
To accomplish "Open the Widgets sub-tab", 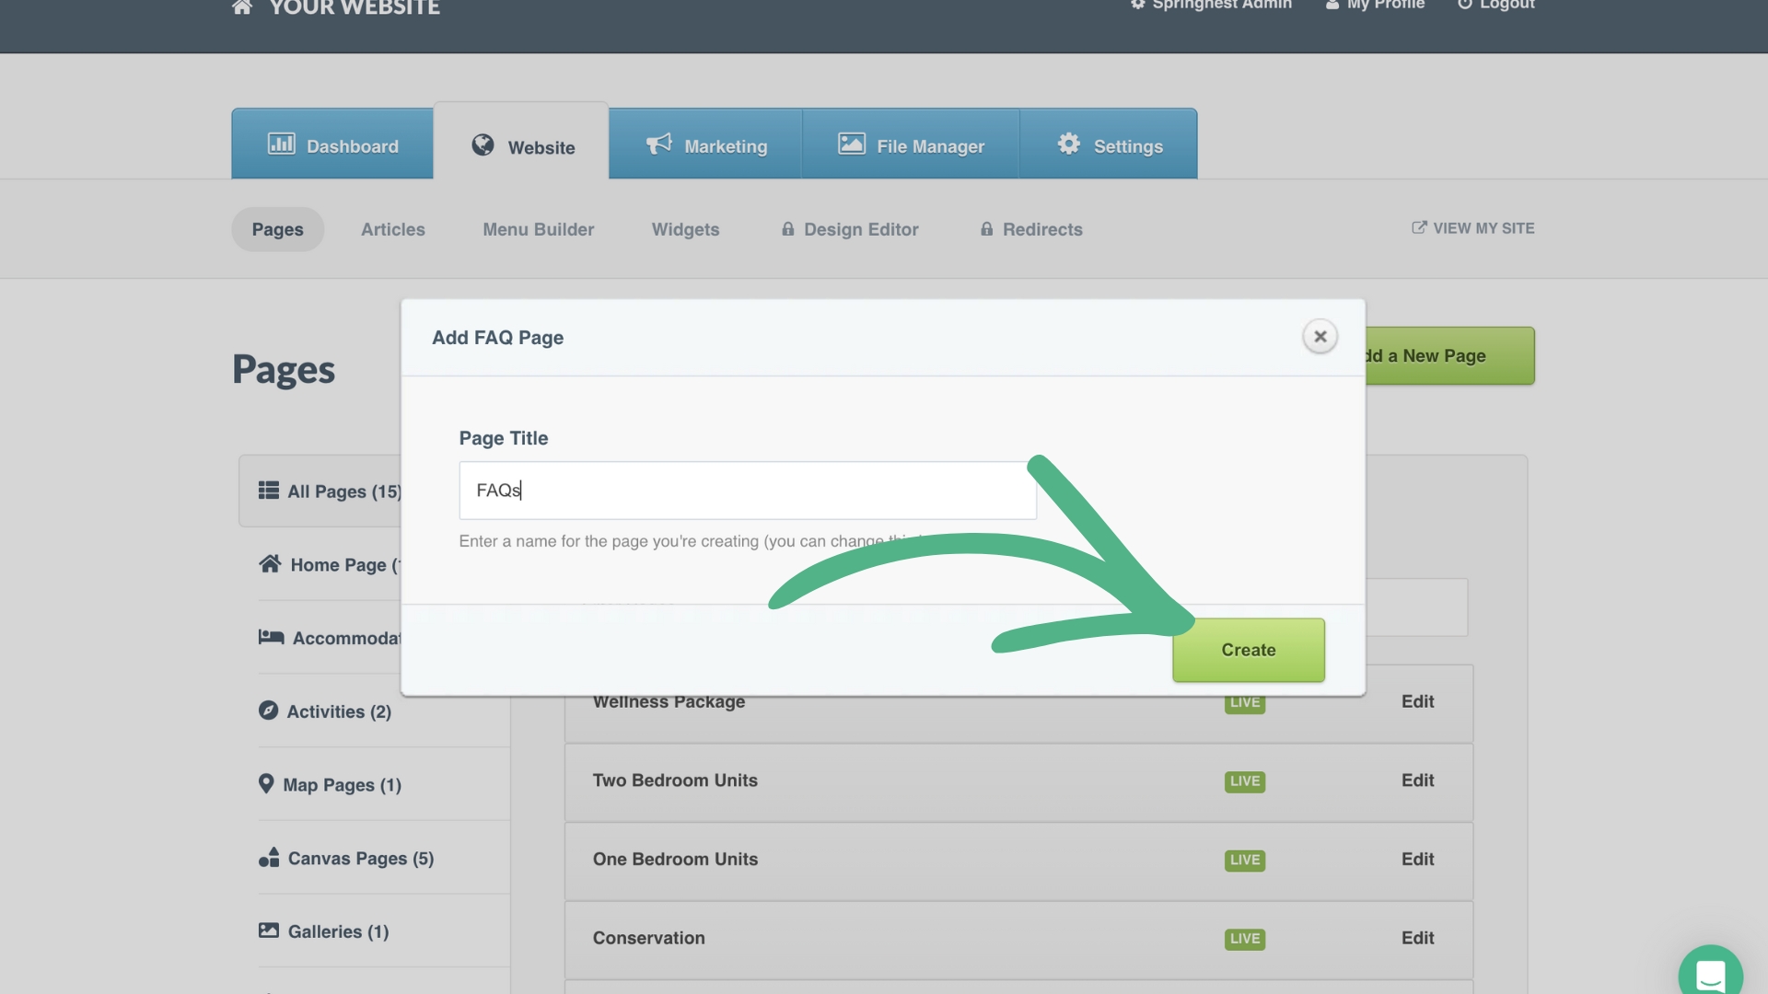I will (x=685, y=229).
